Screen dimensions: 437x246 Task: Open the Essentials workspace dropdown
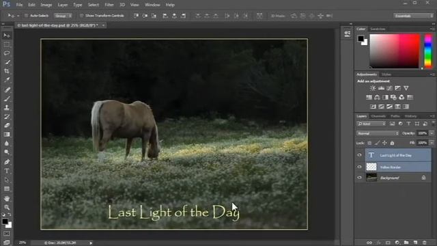pos(414,16)
